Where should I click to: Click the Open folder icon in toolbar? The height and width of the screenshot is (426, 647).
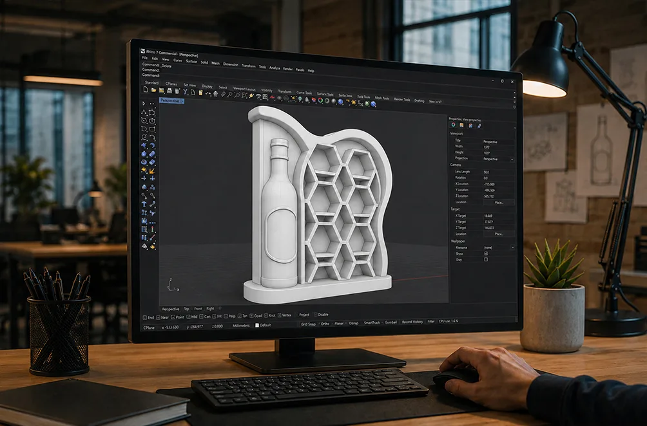(153, 90)
